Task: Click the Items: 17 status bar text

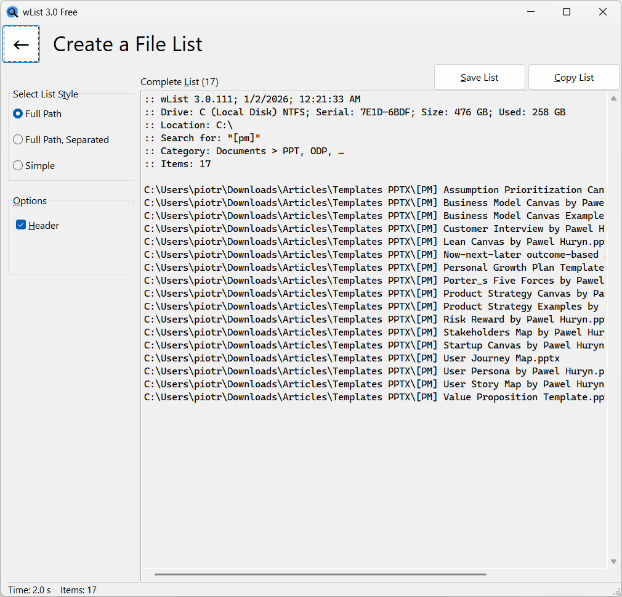Action: [x=78, y=590]
